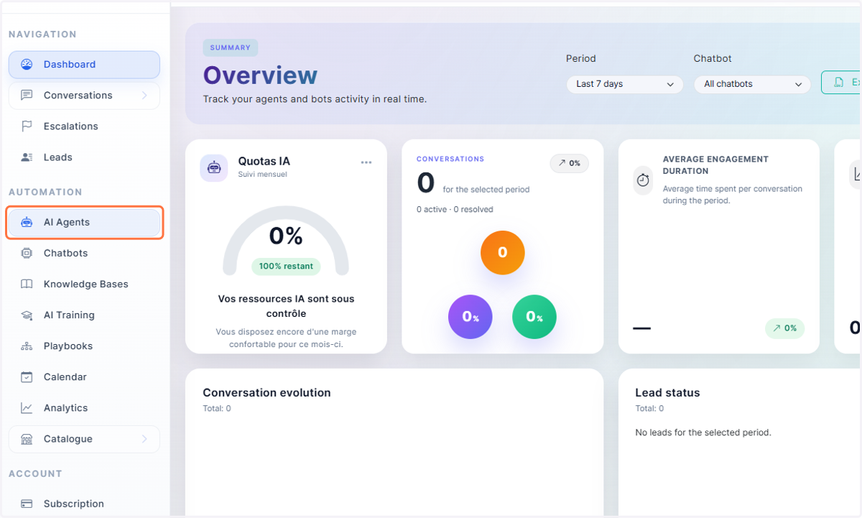
Task: Click the 0% trend badge on engagement card
Action: coord(785,328)
